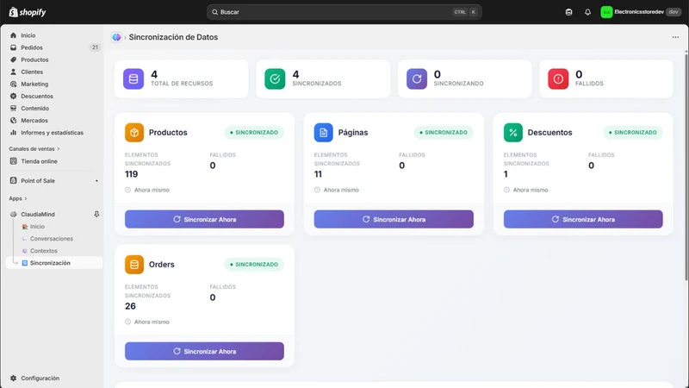This screenshot has height=388, width=689.
Task: Click the Pedidos count badge 21
Action: coord(95,47)
